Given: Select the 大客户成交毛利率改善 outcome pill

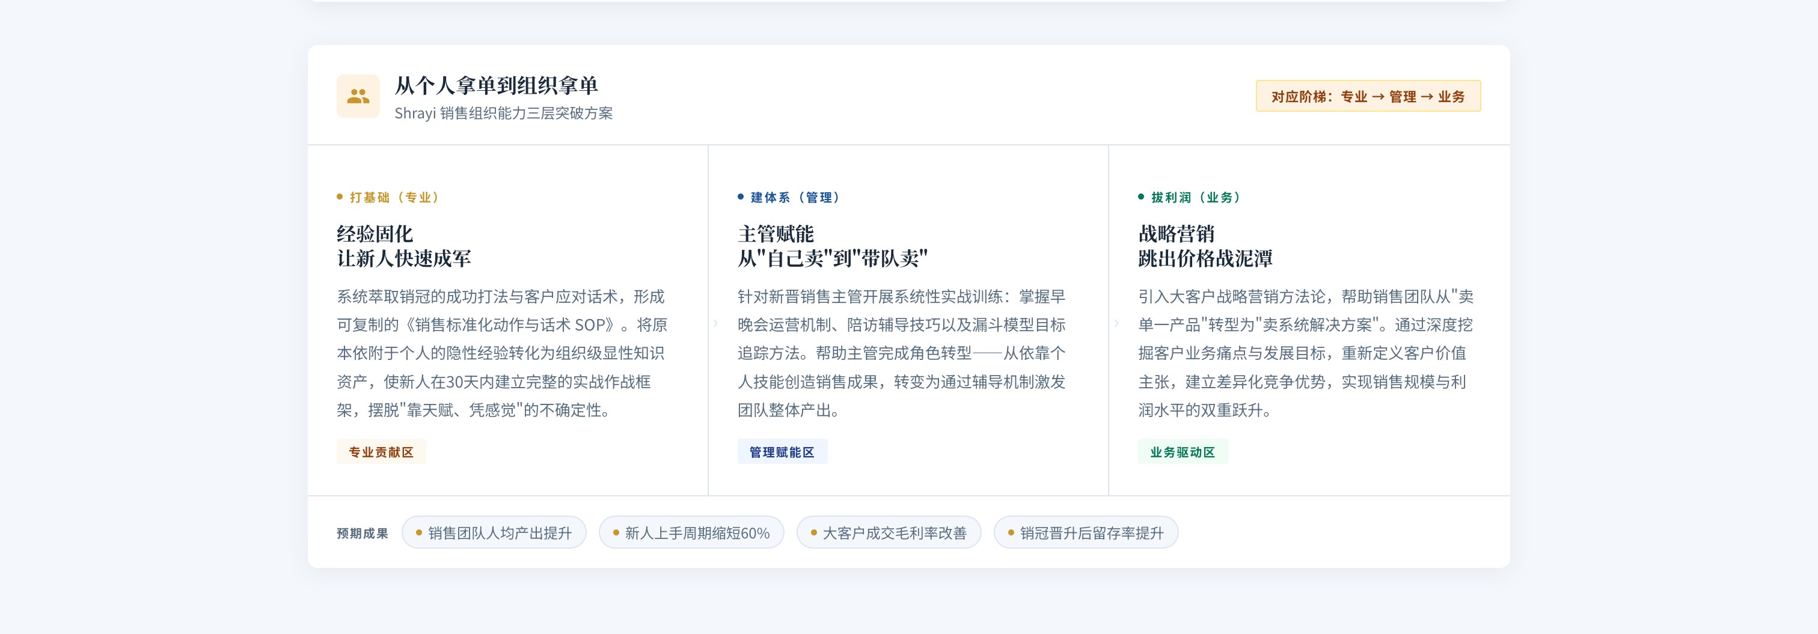Looking at the screenshot, I should click(889, 533).
